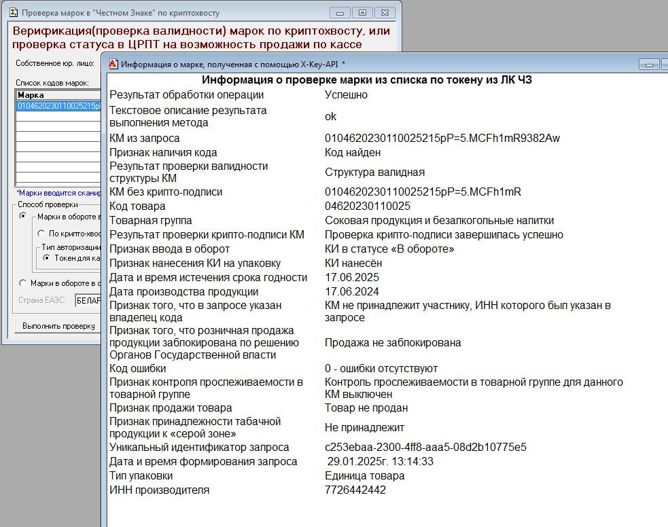
Task: Click the value 'Структура валидная'
Action: click(x=375, y=172)
